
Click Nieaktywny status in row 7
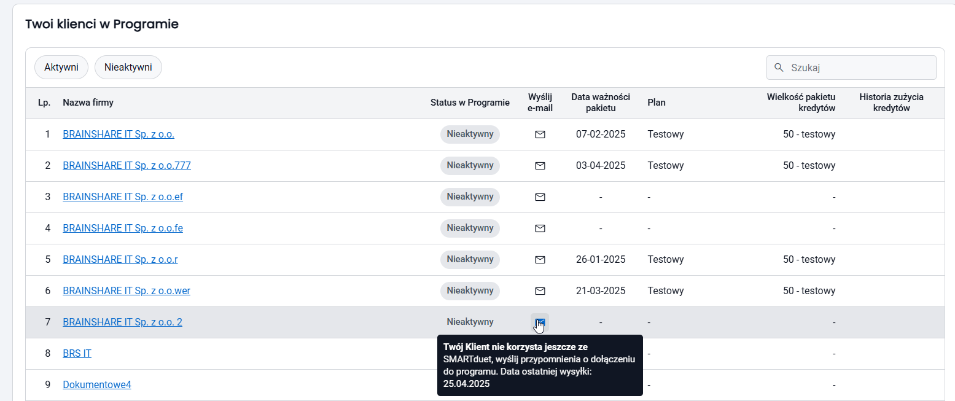click(470, 322)
